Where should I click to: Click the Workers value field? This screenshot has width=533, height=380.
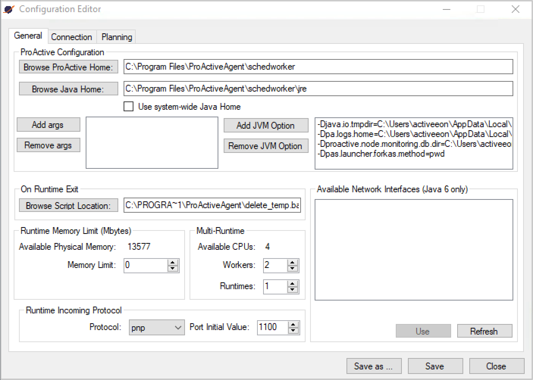click(x=275, y=265)
